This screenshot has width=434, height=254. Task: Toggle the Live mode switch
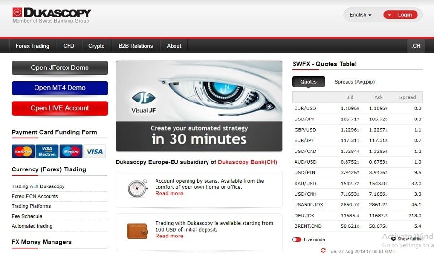point(296,240)
